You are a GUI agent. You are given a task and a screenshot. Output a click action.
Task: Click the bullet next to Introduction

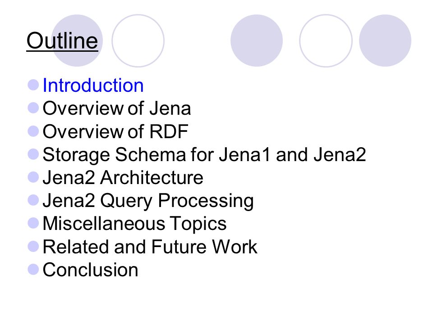coord(33,85)
